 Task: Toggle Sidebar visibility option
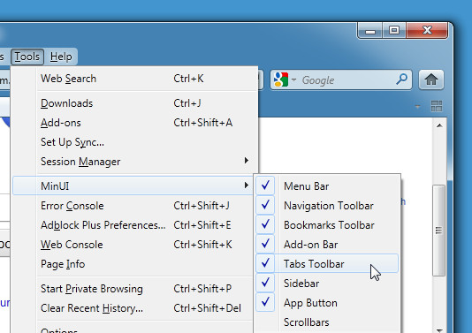point(327,283)
